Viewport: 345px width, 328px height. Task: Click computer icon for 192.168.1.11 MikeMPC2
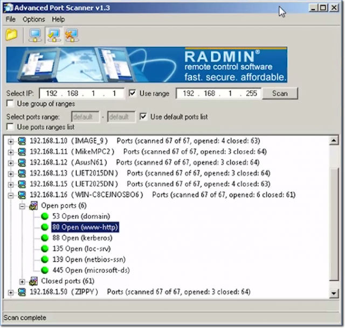coord(22,152)
